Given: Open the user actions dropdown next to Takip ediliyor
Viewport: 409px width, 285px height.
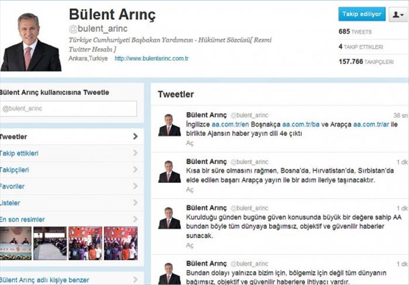Looking at the screenshot, I should tap(398, 14).
